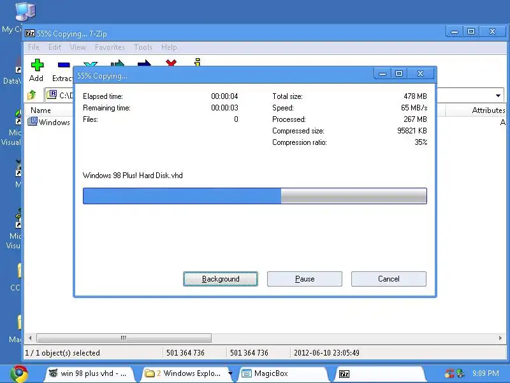The width and height of the screenshot is (510, 383).
Task: Click the second system tray icon
Action: [x=460, y=373]
